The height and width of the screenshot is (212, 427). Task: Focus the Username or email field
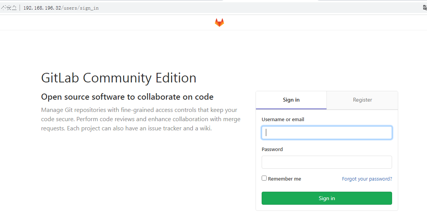[327, 133]
